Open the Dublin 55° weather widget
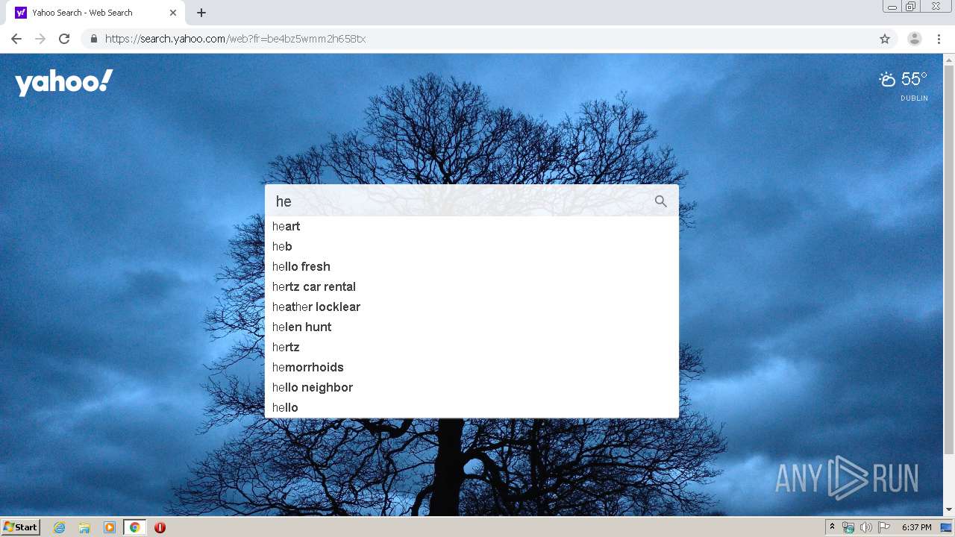The width and height of the screenshot is (955, 537). pyautogui.click(x=904, y=86)
